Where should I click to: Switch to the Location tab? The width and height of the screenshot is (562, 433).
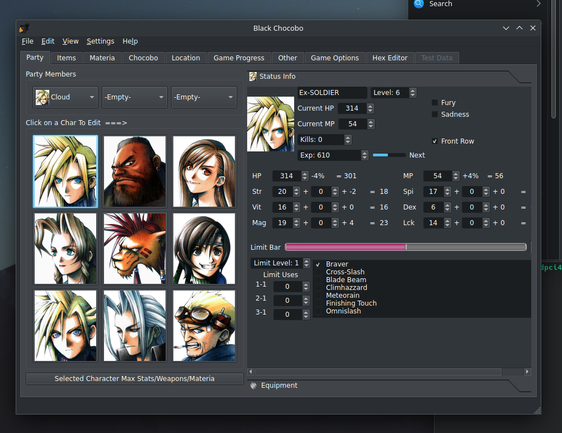[186, 58]
